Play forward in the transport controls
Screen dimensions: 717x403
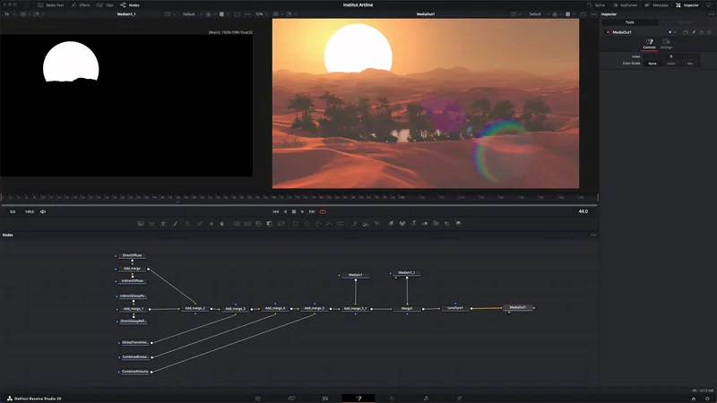click(302, 211)
